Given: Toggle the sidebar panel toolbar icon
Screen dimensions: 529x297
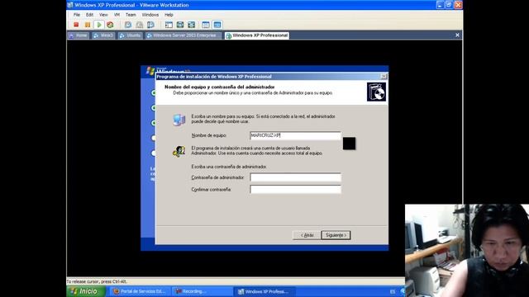Looking at the screenshot, I should coord(169,25).
